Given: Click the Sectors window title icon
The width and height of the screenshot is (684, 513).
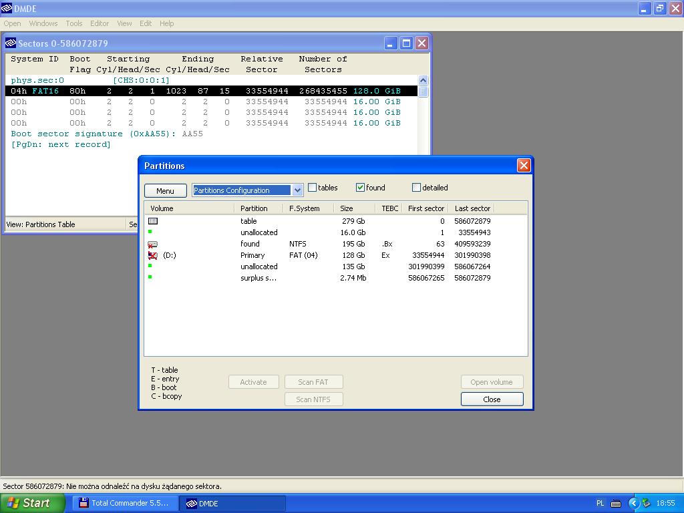Looking at the screenshot, I should click(x=11, y=43).
